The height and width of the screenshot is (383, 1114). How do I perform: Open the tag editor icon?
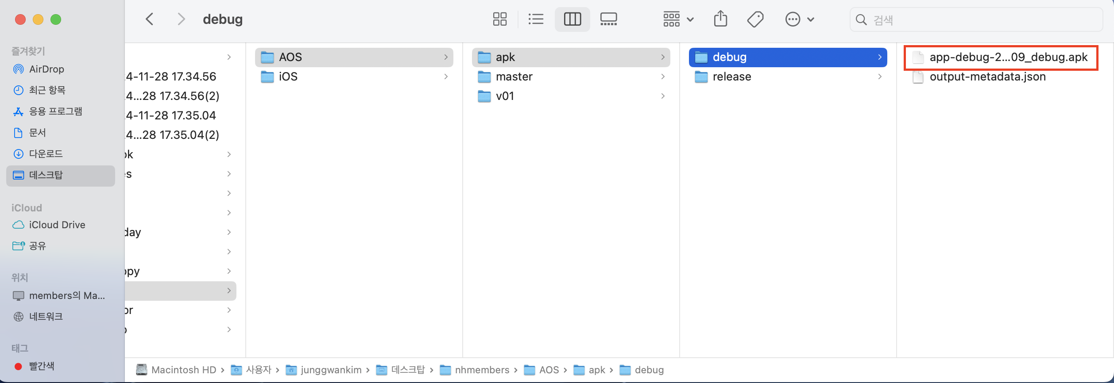pos(755,19)
